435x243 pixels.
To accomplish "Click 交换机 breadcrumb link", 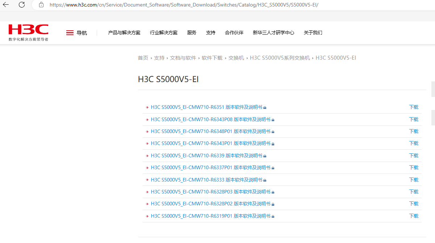I will click(236, 58).
